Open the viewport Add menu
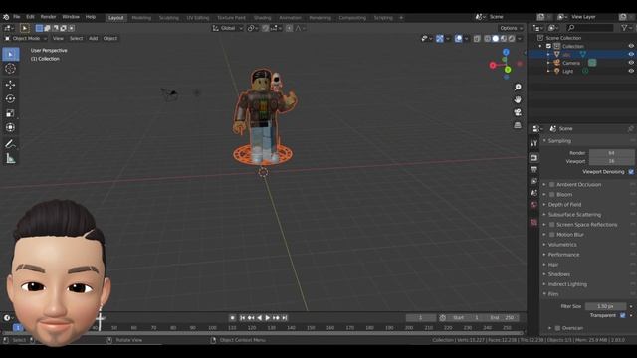 coord(93,38)
